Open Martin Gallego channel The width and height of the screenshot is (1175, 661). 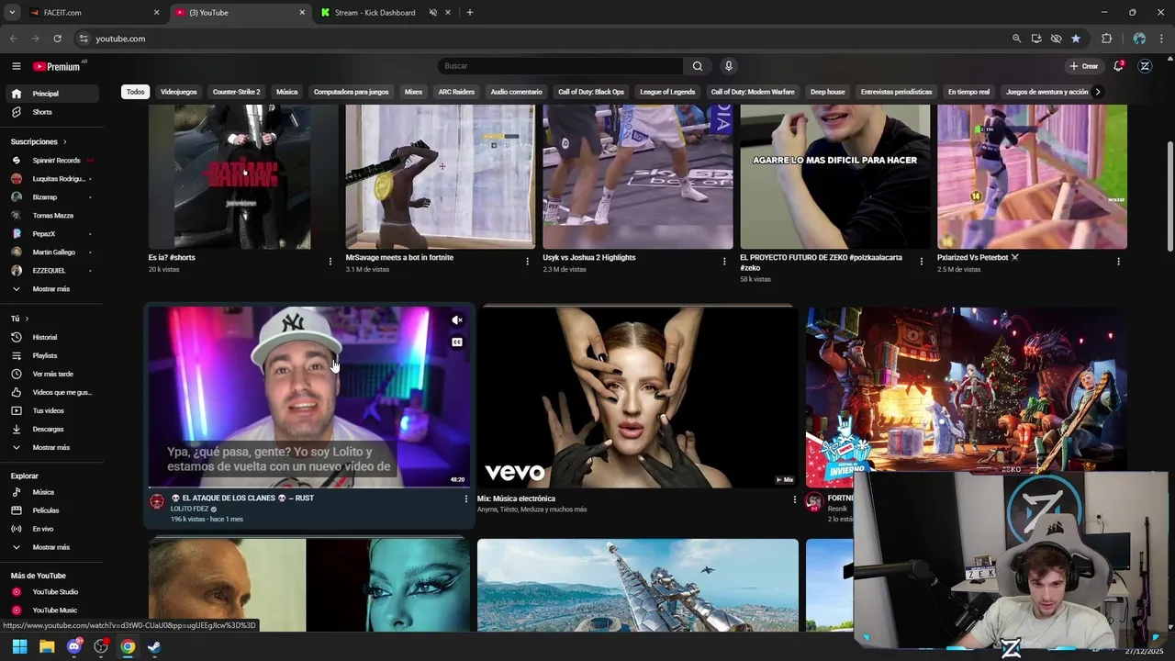click(x=51, y=252)
